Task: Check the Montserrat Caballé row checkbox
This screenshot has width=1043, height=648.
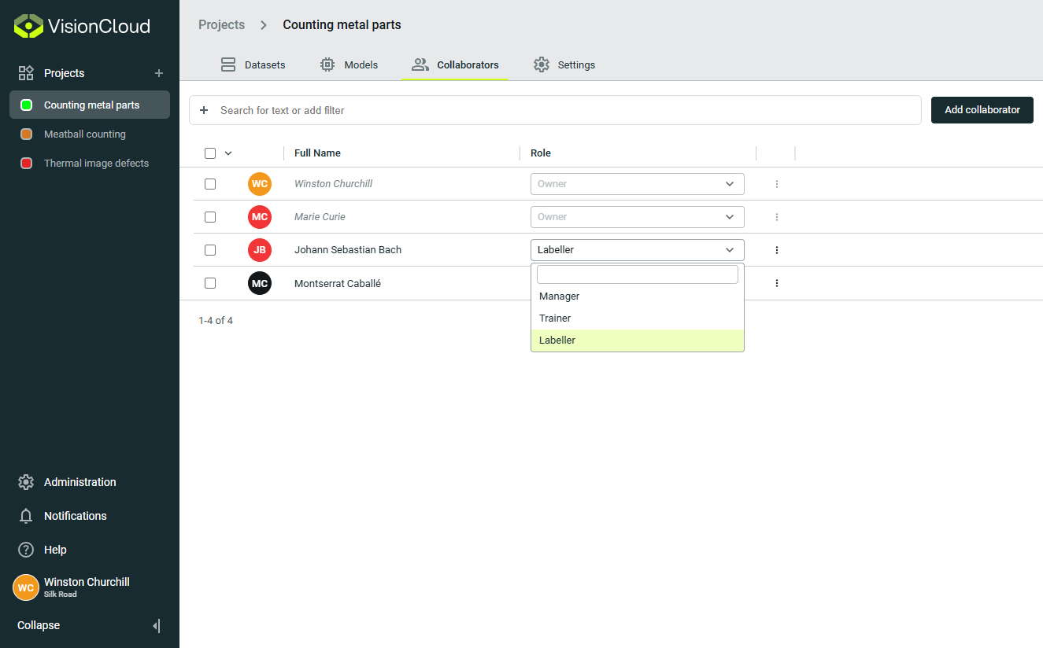Action: (x=210, y=283)
